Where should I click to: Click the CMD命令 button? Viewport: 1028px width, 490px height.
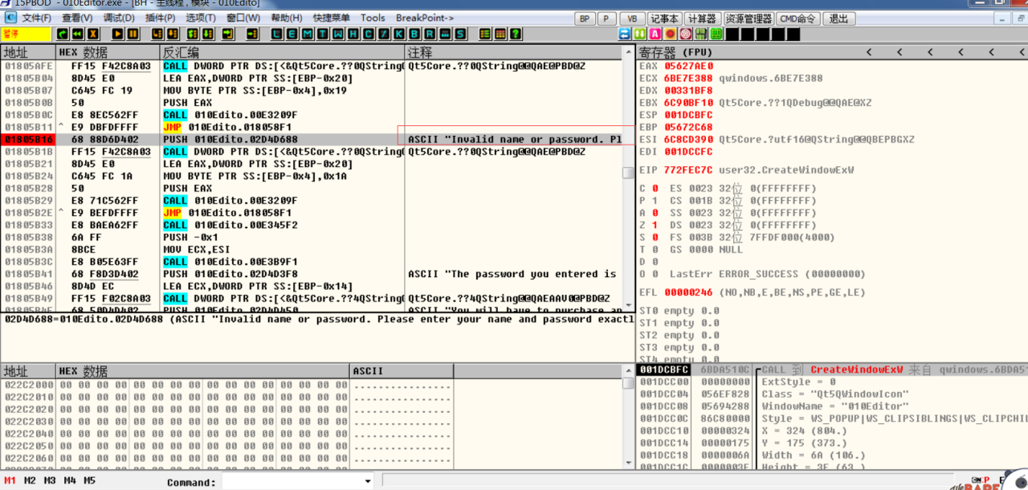799,18
